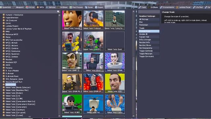Viewport: 211px width, 119px height.
Task: Switch to the Weapons tab
Action: click(x=18, y=7)
